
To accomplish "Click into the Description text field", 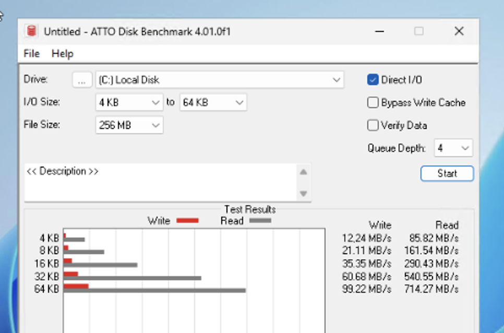I will (x=160, y=183).
